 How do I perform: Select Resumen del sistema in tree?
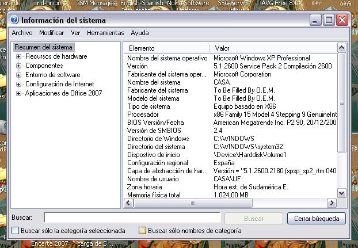tap(43, 47)
